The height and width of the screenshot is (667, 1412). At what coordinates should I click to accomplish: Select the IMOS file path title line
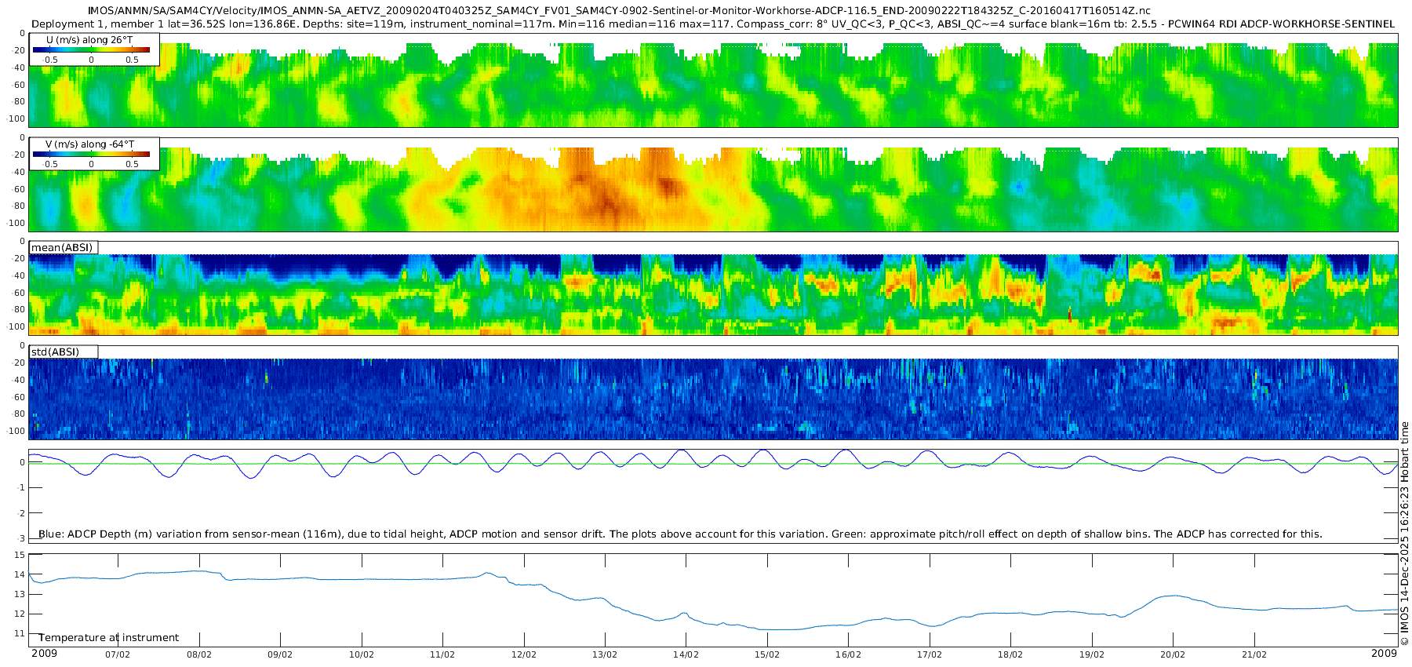point(620,11)
